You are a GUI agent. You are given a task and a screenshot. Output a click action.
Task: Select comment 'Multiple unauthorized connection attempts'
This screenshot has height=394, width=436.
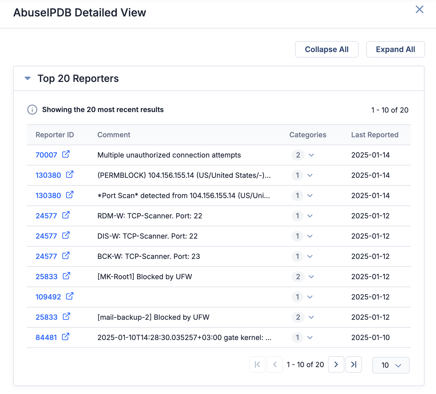tap(169, 155)
